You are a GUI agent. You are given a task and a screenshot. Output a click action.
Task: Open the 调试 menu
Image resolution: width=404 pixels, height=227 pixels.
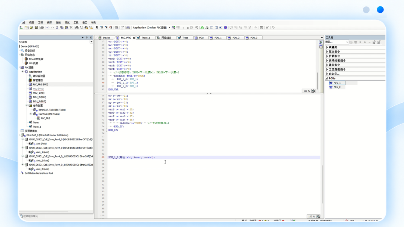(67, 23)
